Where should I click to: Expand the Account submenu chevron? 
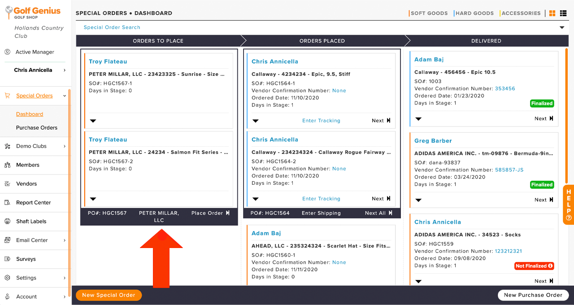(x=65, y=296)
